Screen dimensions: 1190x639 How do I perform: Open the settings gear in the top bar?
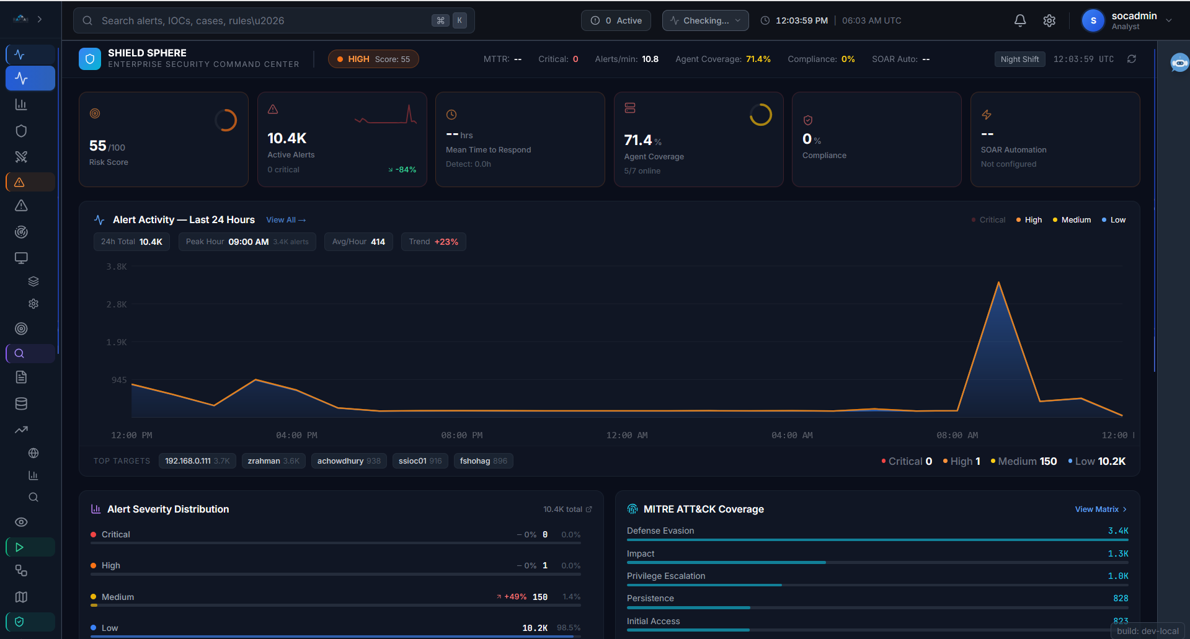point(1049,20)
